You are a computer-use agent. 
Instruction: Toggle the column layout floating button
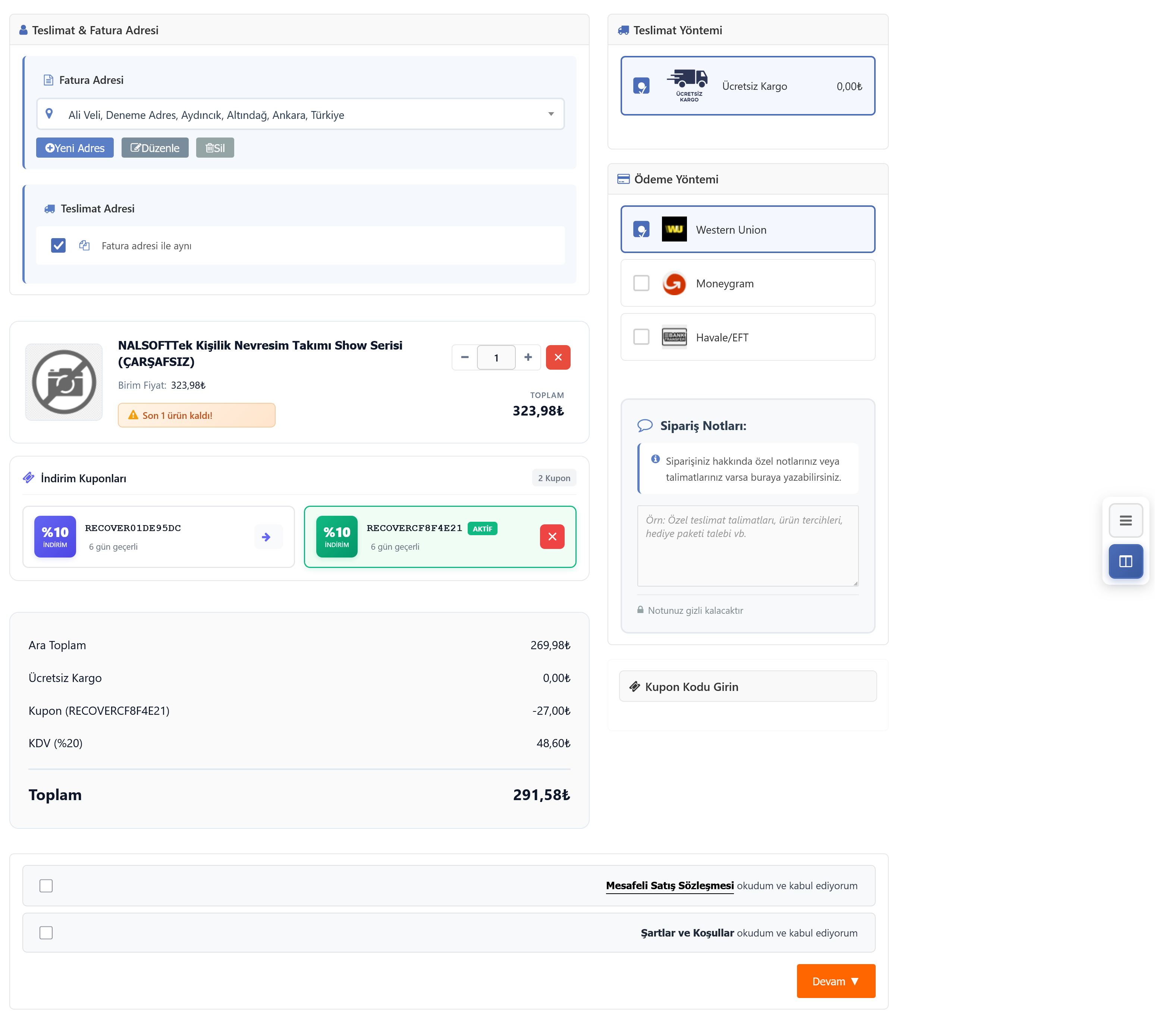(1125, 561)
